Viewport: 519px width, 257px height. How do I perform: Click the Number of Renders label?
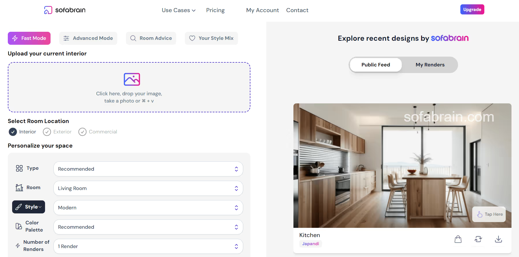(36, 245)
